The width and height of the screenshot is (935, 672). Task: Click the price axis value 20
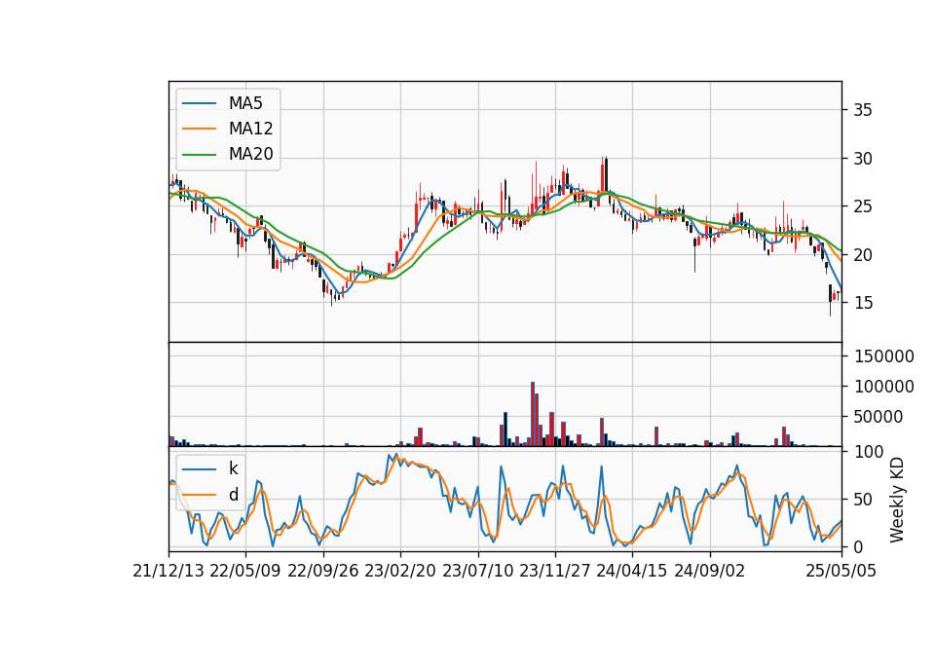pyautogui.click(x=863, y=255)
